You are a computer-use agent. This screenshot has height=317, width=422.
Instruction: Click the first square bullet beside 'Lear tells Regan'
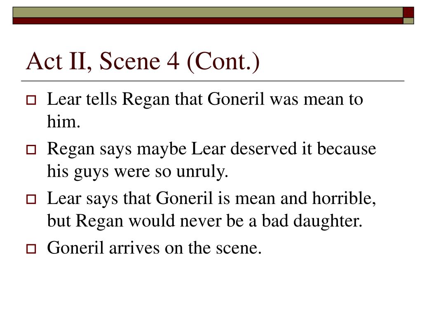coord(31,100)
